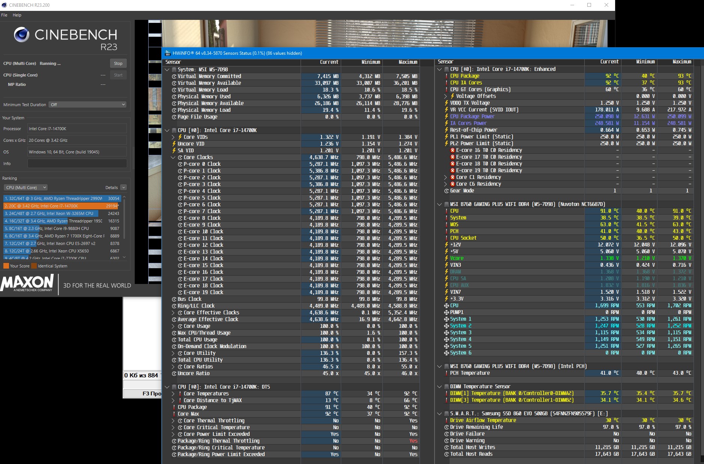Click the HWiNFO title bar icon
Viewport: 704px width, 464px height.
tap(168, 53)
